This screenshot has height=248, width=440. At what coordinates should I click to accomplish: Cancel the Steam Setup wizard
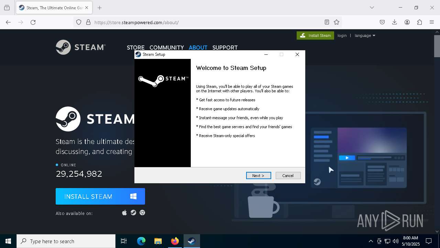point(288,176)
